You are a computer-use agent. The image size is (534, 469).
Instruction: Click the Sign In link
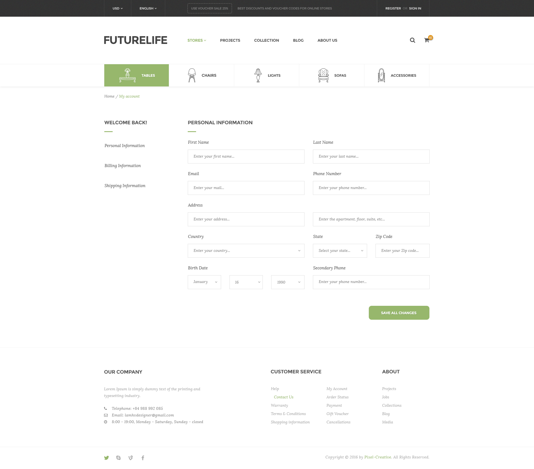(x=415, y=8)
